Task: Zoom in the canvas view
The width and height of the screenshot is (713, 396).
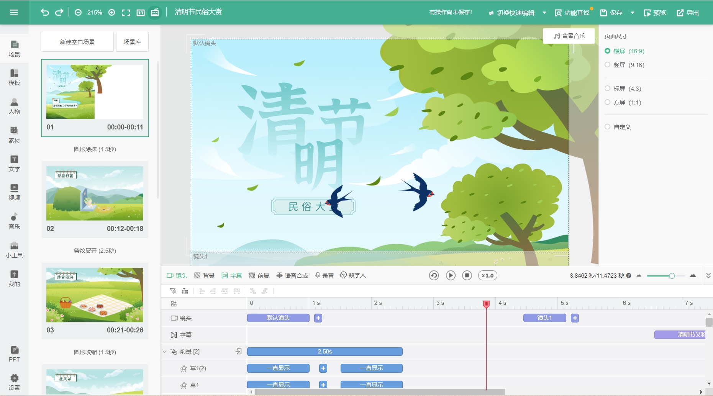Action: click(112, 13)
